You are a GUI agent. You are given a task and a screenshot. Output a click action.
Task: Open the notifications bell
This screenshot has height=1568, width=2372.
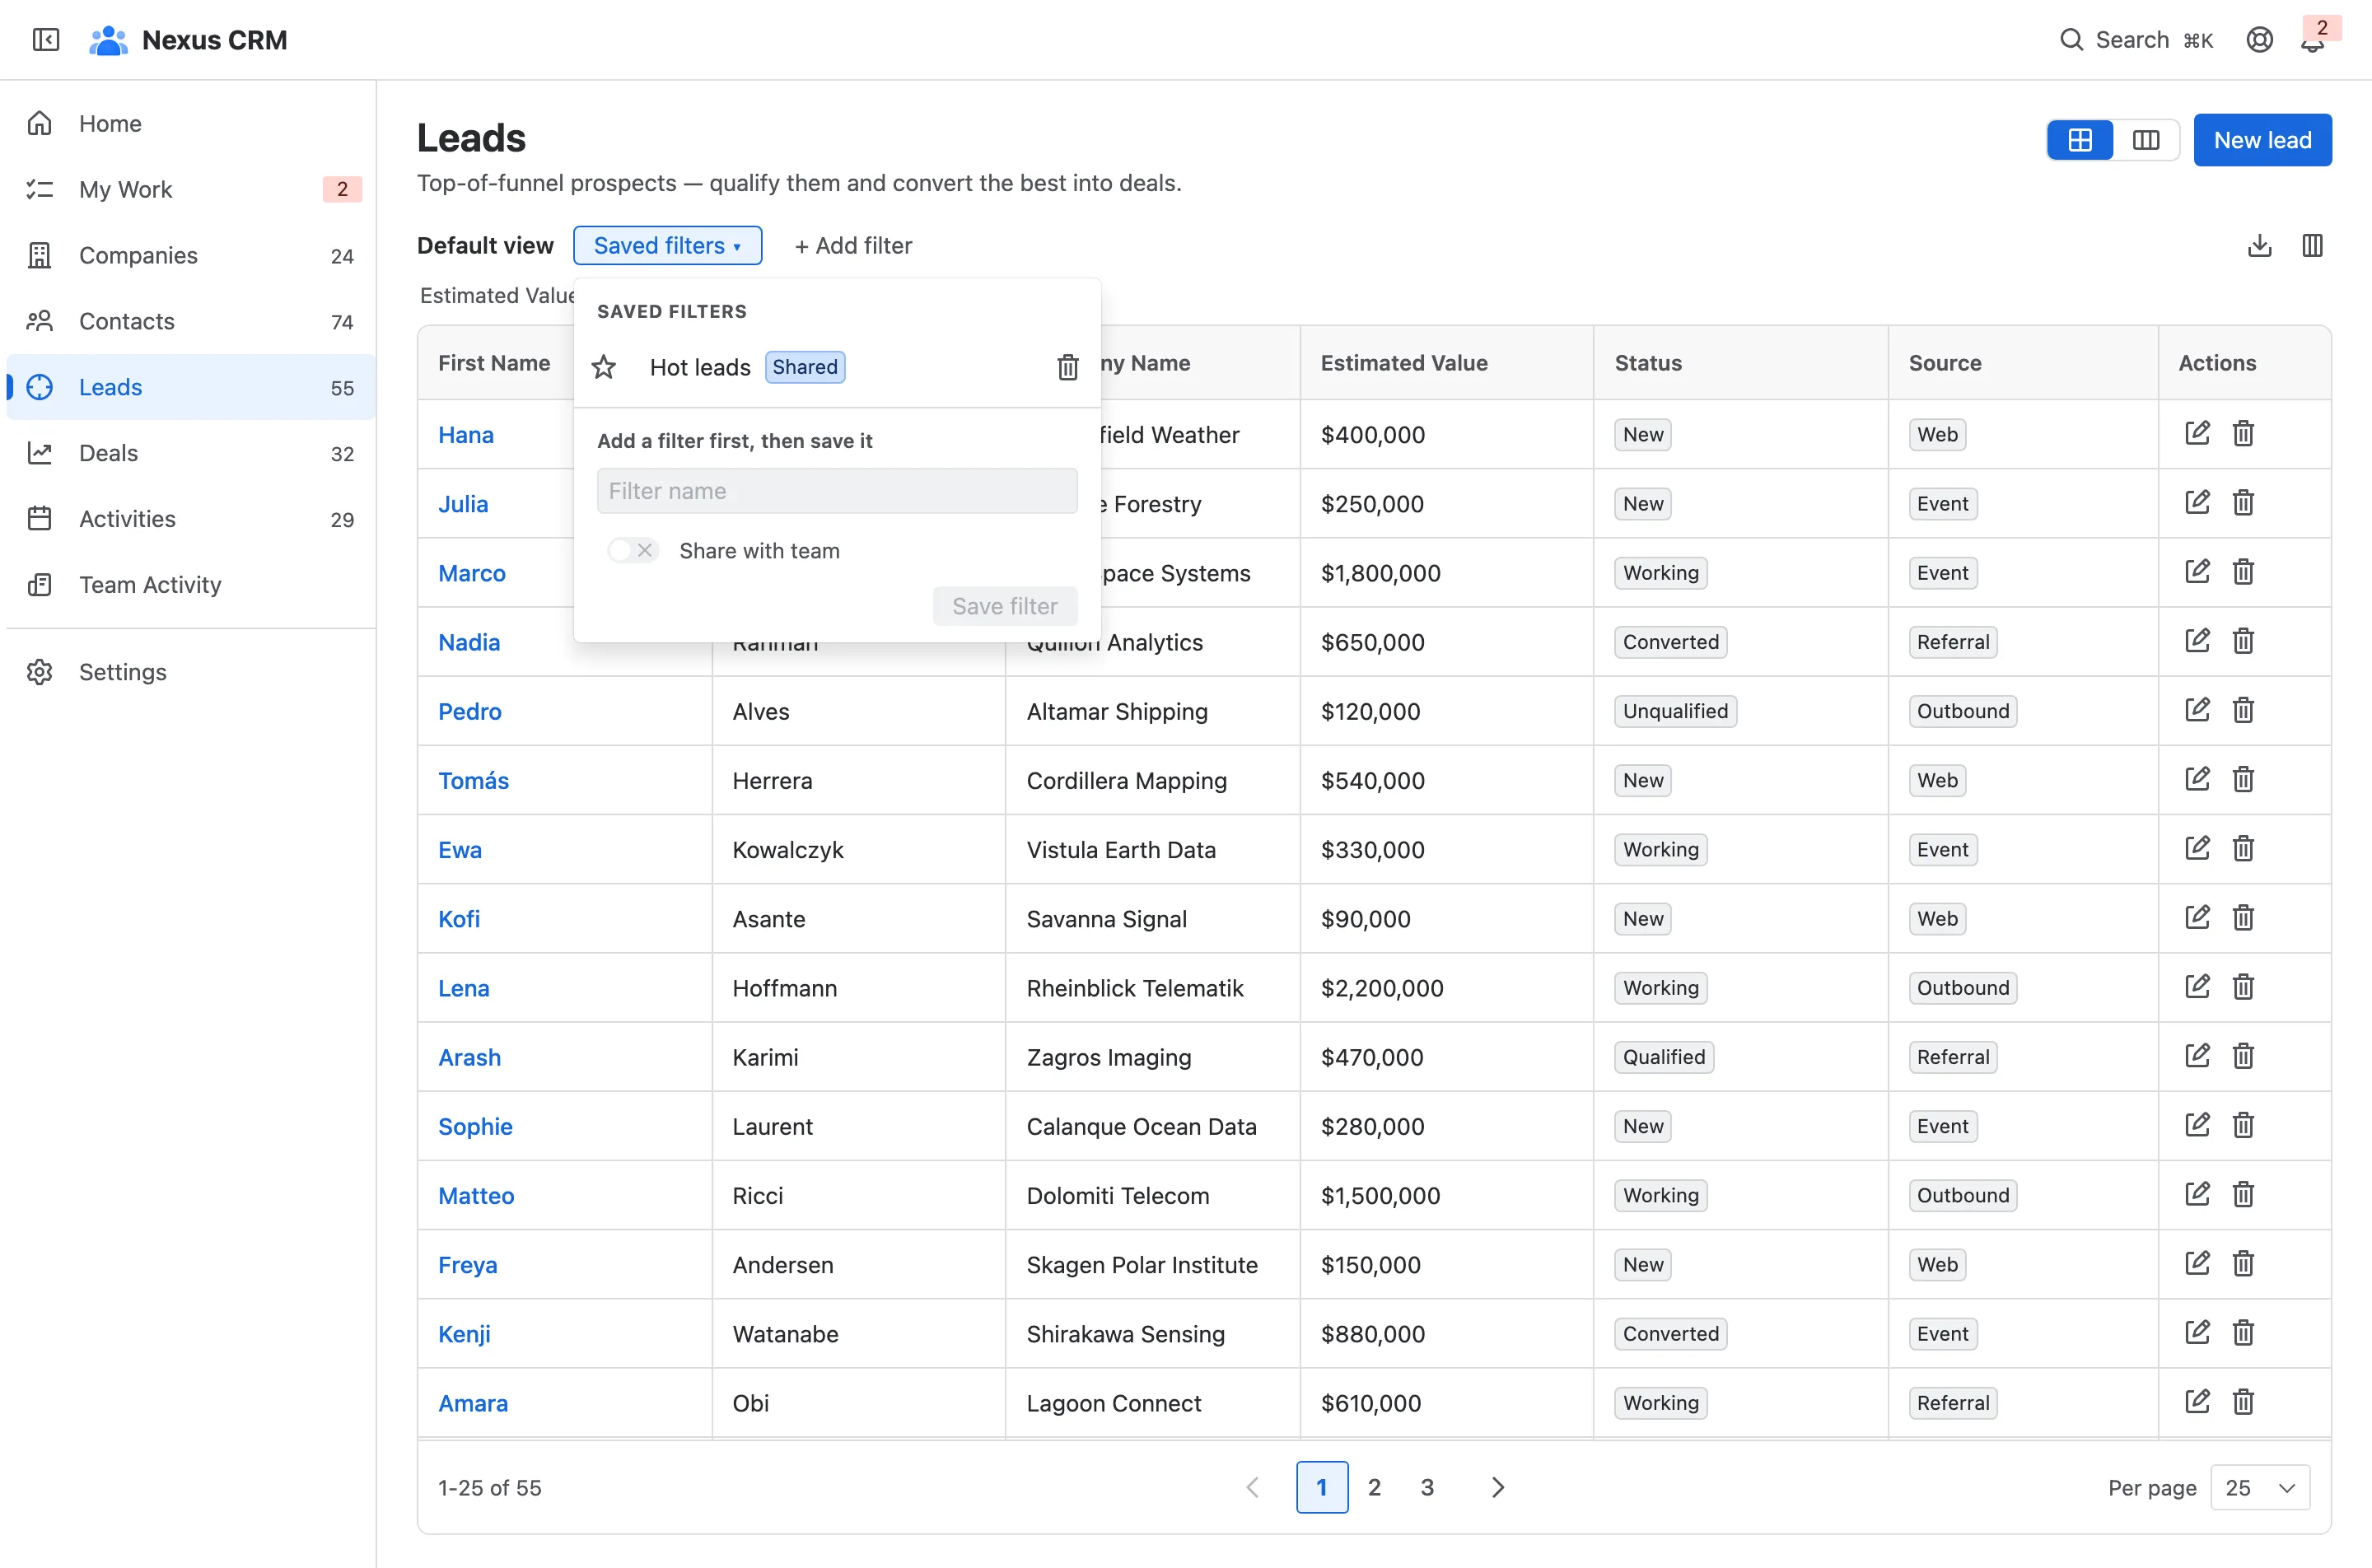click(x=2312, y=42)
